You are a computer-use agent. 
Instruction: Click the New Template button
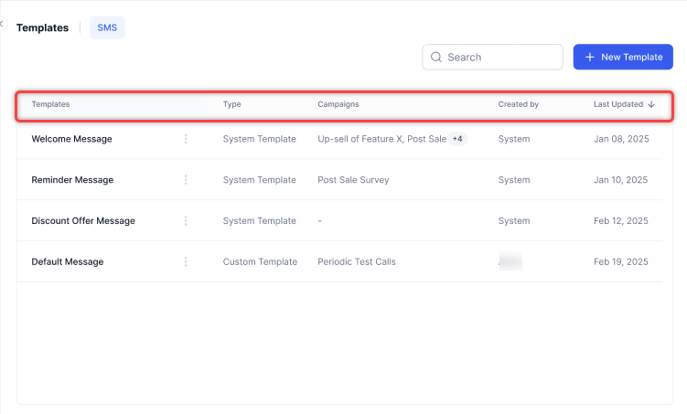click(x=623, y=57)
